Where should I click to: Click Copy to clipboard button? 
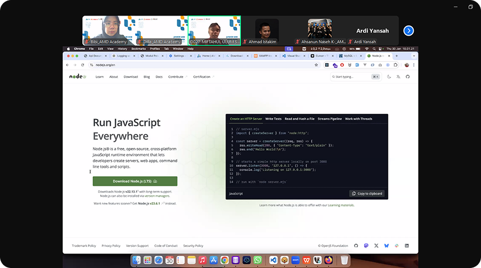[367, 193]
